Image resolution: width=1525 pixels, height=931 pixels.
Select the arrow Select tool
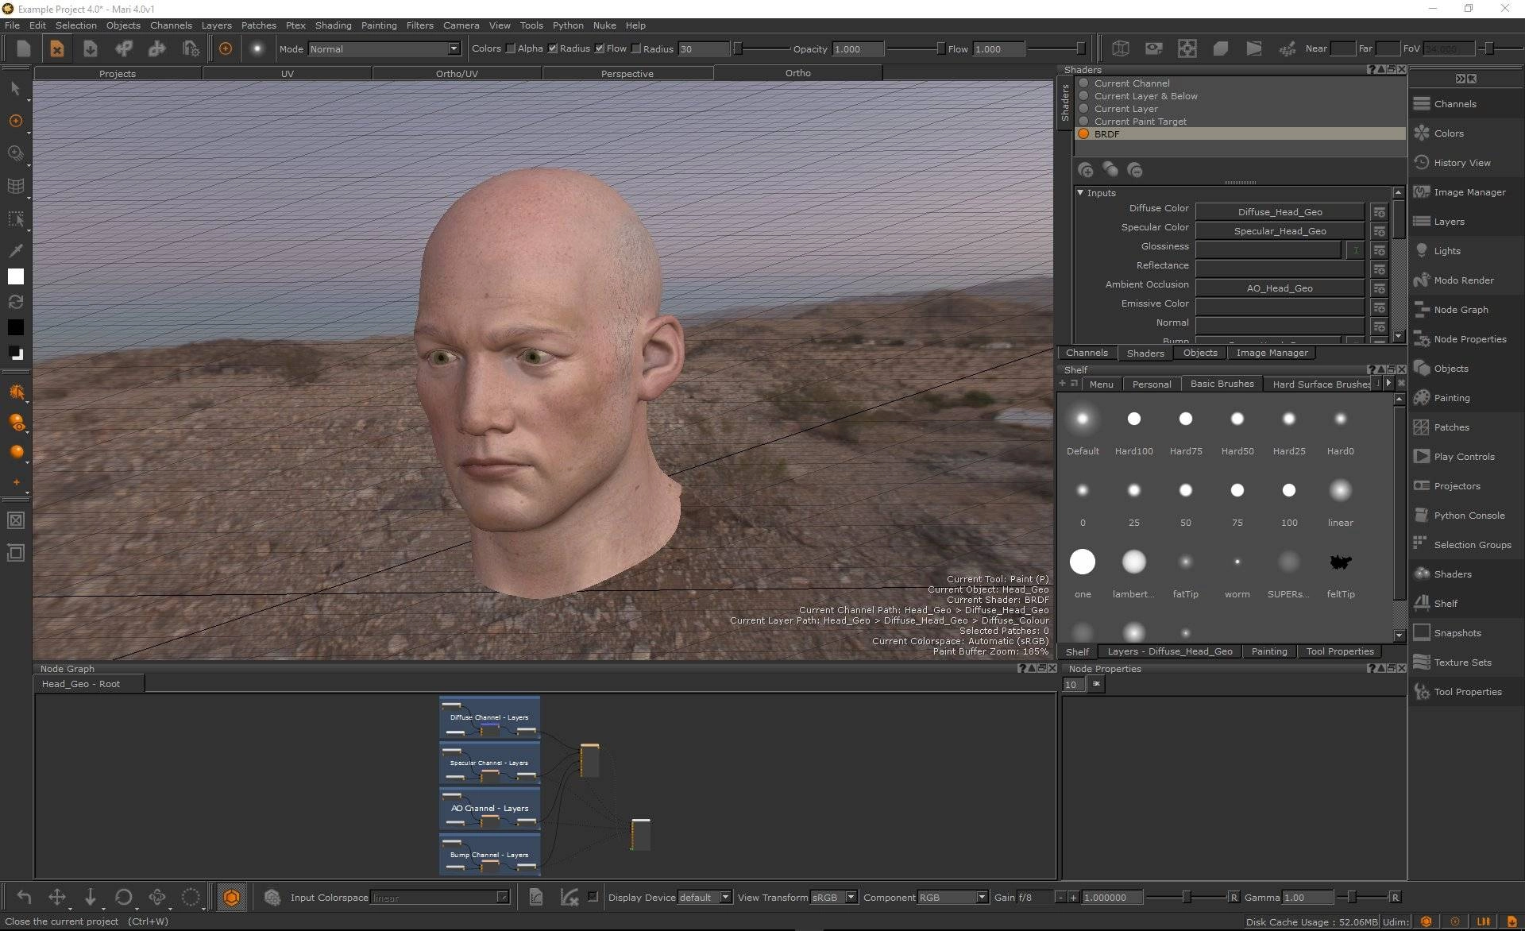click(15, 88)
